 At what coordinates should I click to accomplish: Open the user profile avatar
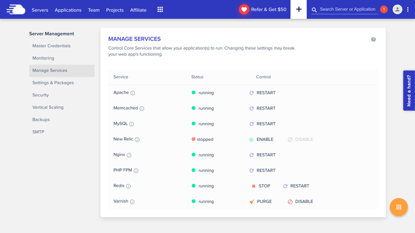pyautogui.click(x=397, y=9)
